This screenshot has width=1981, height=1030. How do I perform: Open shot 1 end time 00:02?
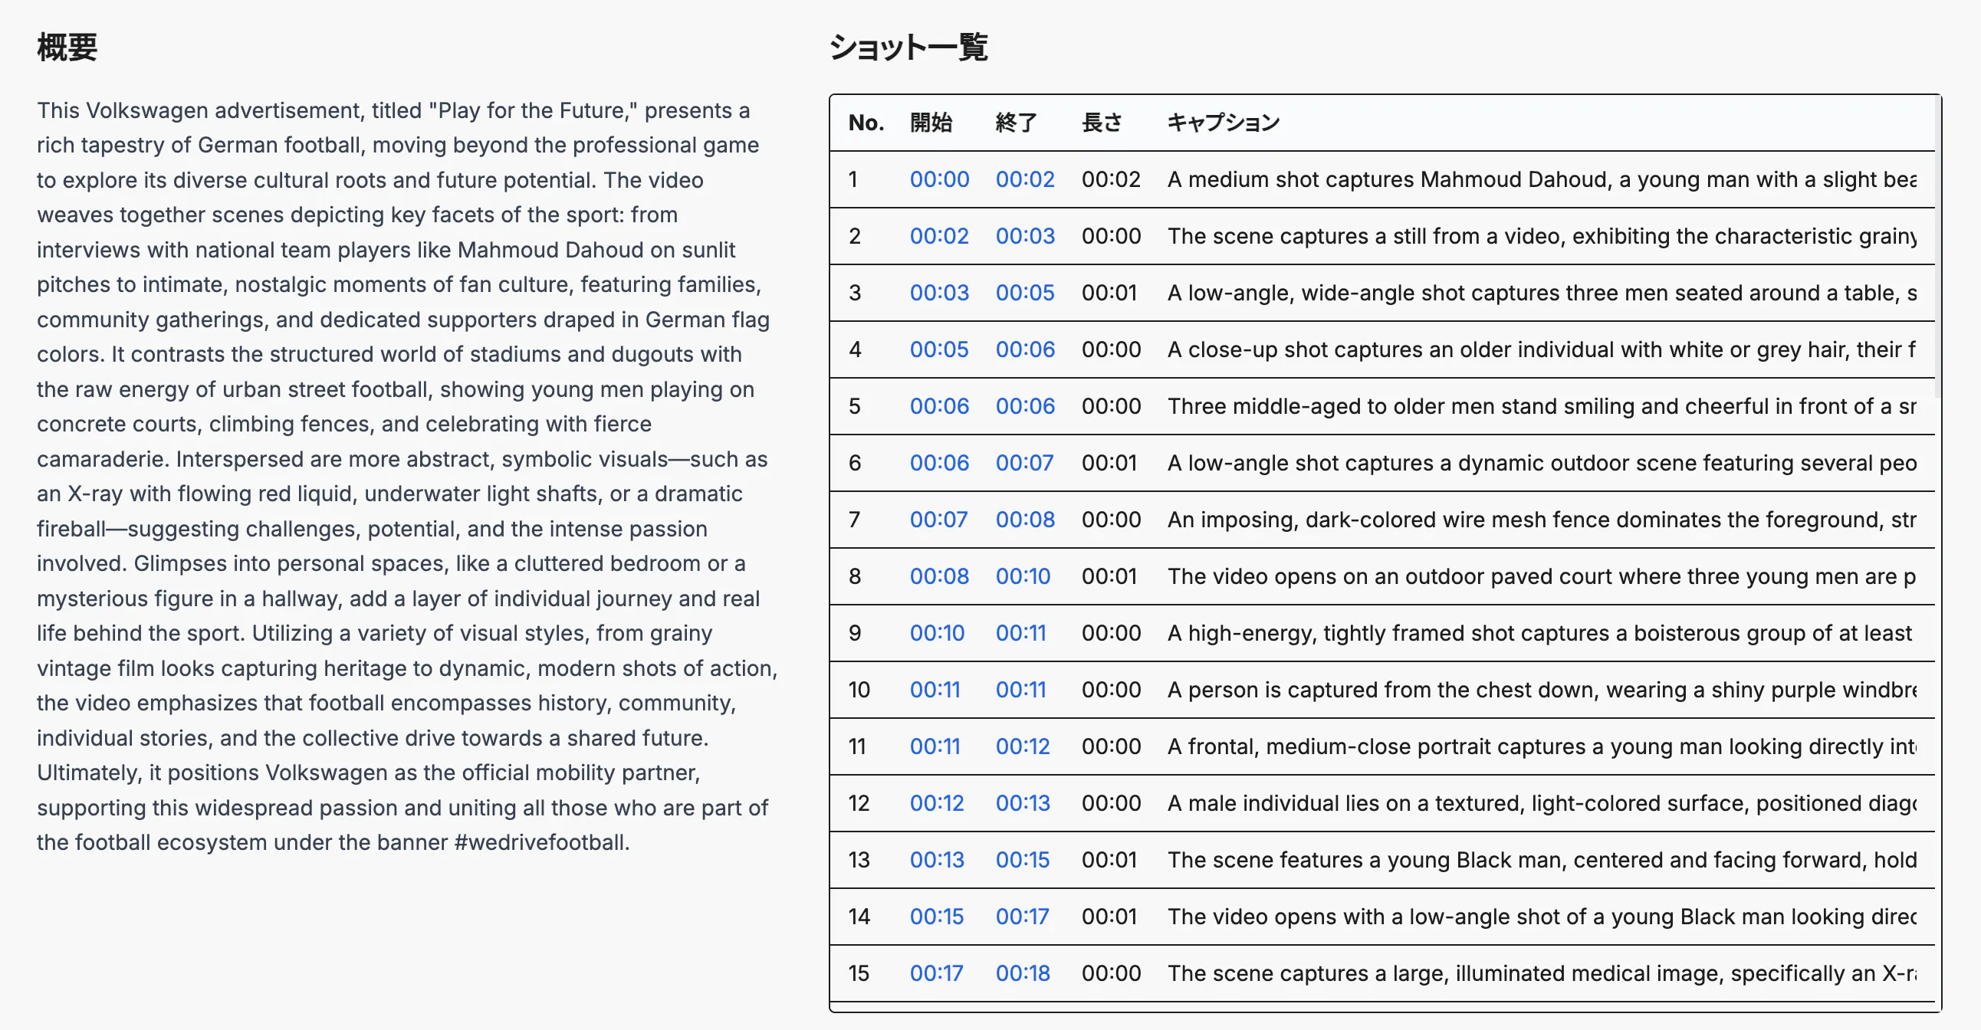tap(1025, 179)
